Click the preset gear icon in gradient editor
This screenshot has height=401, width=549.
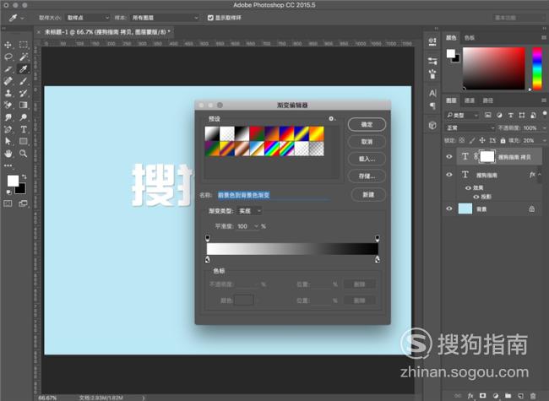(331, 119)
